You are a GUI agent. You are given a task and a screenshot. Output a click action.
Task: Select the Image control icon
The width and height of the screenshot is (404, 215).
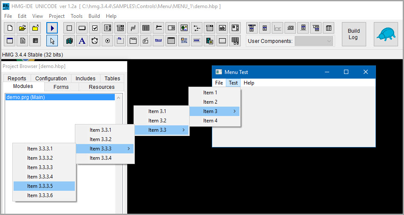[x=184, y=28]
